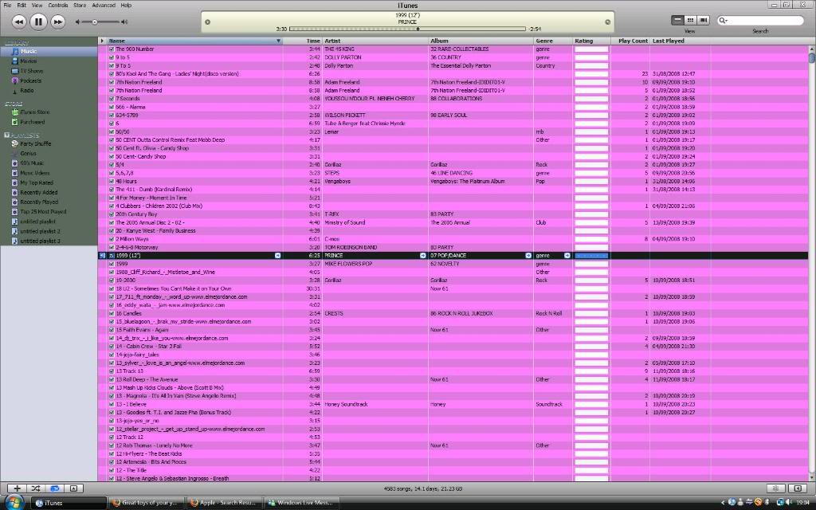Click the jump arrow next to PRINCE artist
This screenshot has width=816, height=510.
423,255
